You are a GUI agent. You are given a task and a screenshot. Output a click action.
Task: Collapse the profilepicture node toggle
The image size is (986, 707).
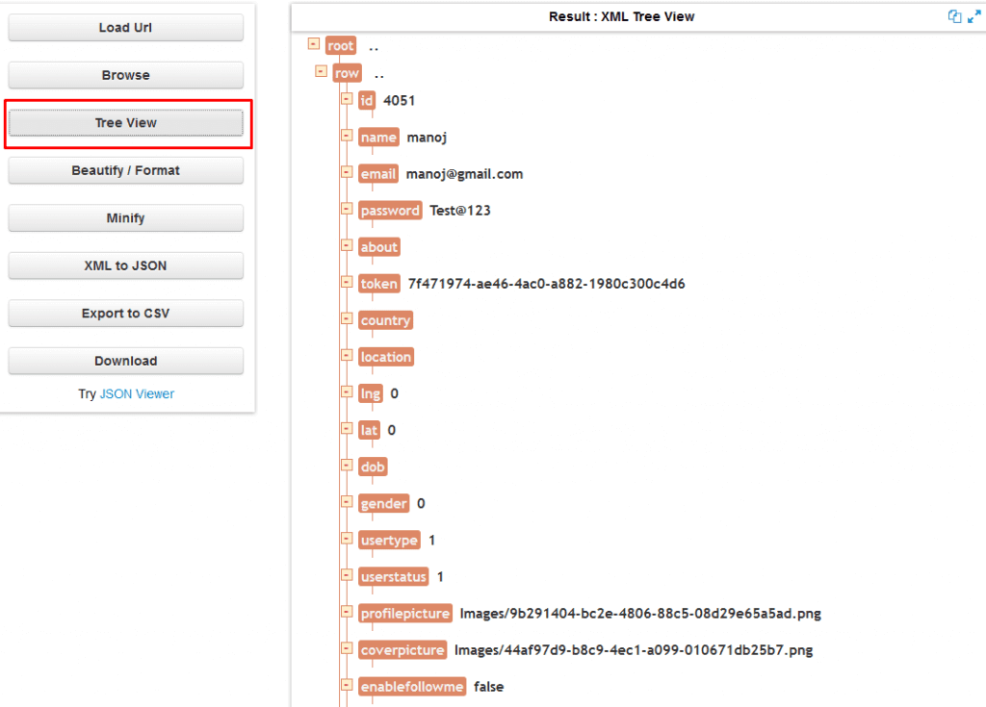pyautogui.click(x=347, y=612)
